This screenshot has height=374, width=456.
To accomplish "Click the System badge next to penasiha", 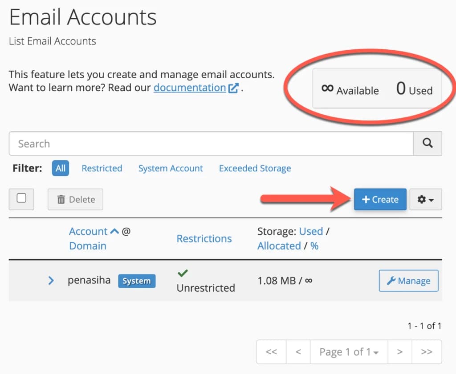I will [x=137, y=281].
